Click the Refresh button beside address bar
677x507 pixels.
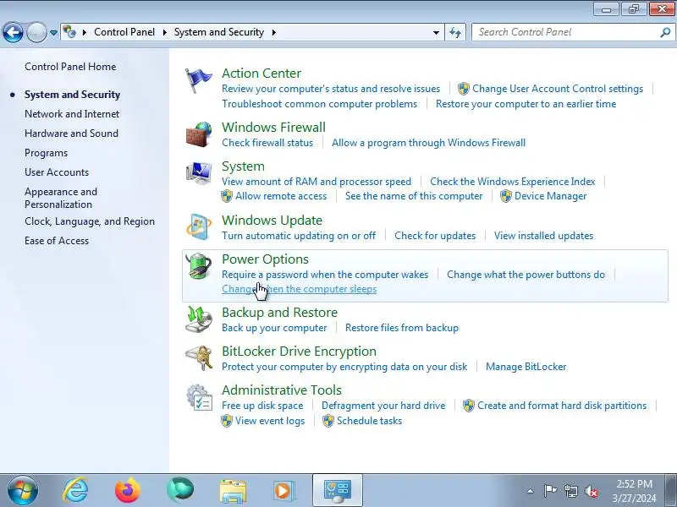pyautogui.click(x=455, y=32)
